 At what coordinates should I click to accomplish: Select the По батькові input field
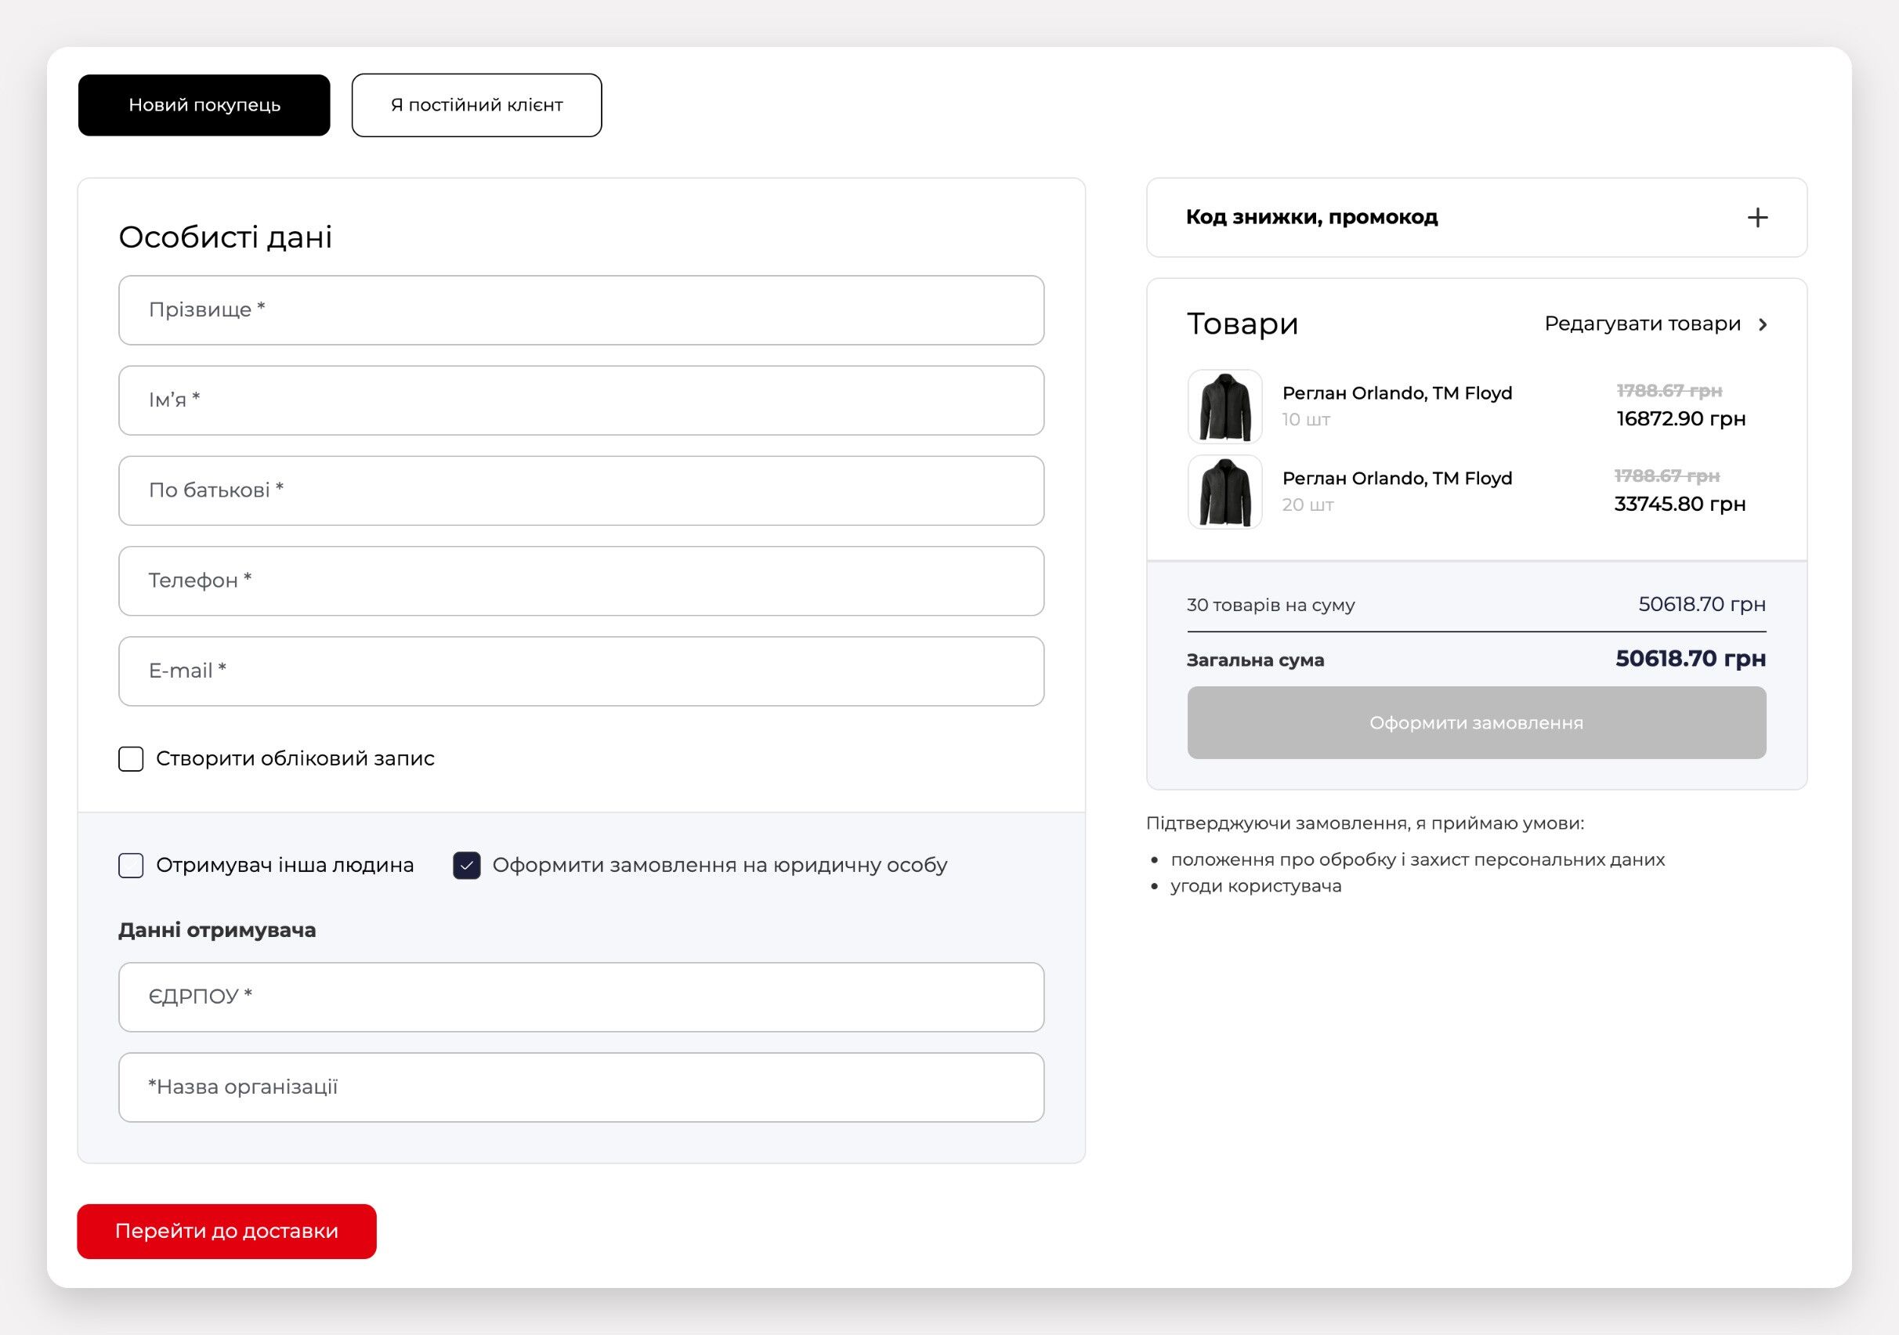pyautogui.click(x=581, y=490)
